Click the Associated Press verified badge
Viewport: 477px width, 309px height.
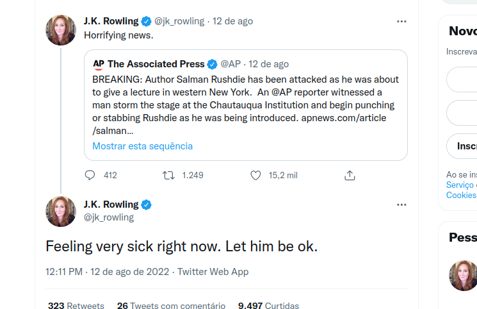[213, 64]
